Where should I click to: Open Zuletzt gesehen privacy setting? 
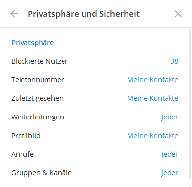point(95,98)
